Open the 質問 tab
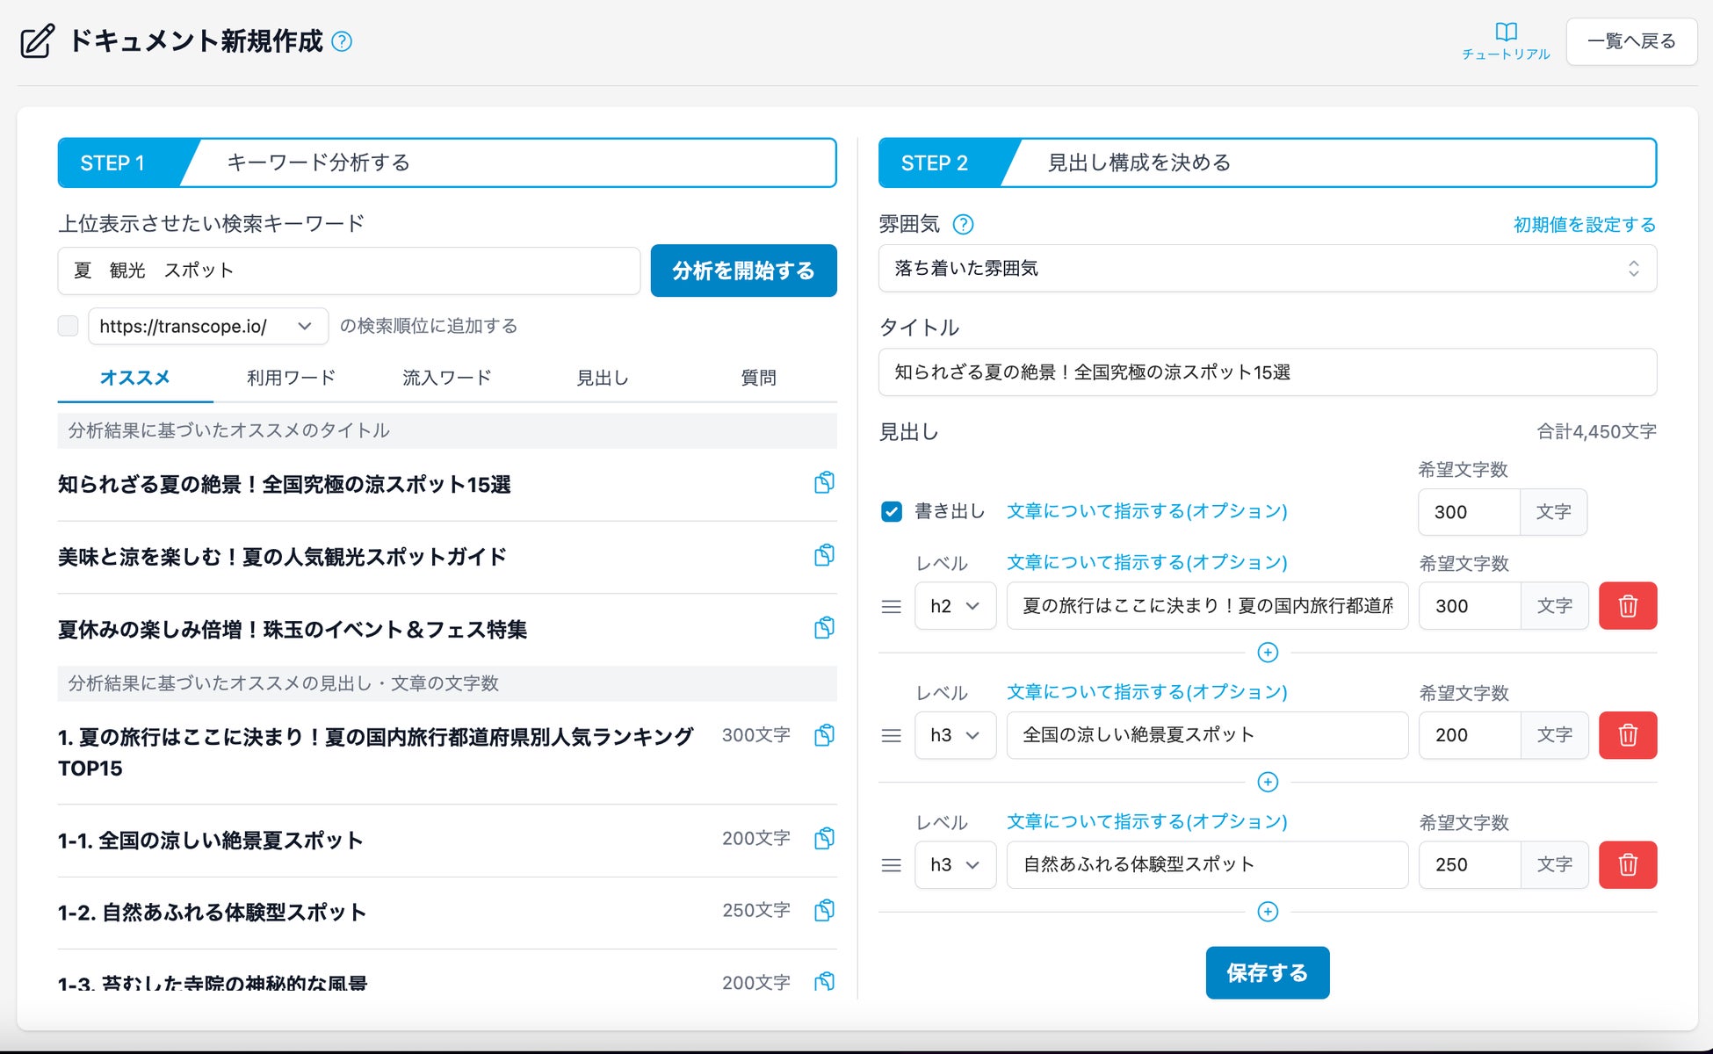 (757, 378)
